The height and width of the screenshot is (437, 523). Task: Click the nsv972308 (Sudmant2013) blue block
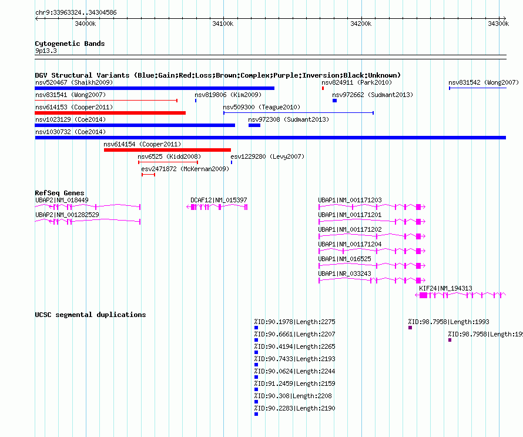(x=254, y=125)
